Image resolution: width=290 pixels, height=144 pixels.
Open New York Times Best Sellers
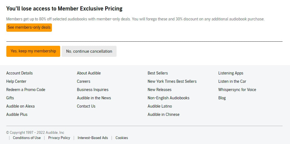pos(172,81)
